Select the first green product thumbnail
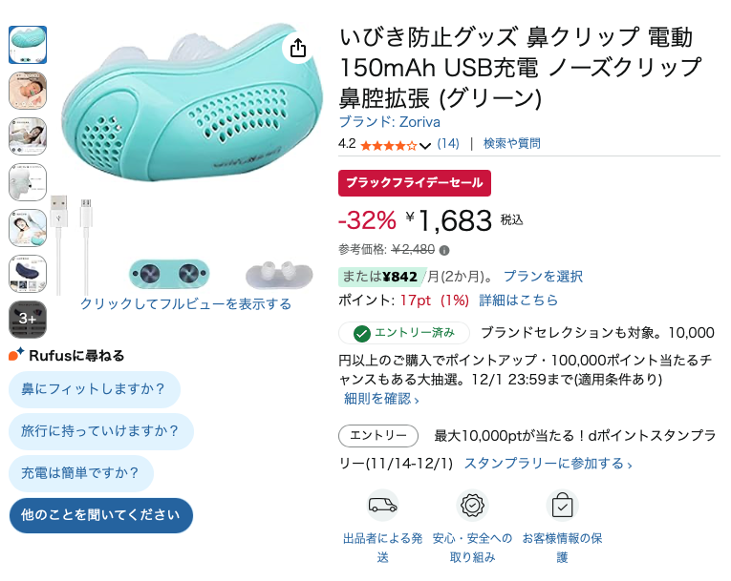731x581 pixels. [x=27, y=45]
